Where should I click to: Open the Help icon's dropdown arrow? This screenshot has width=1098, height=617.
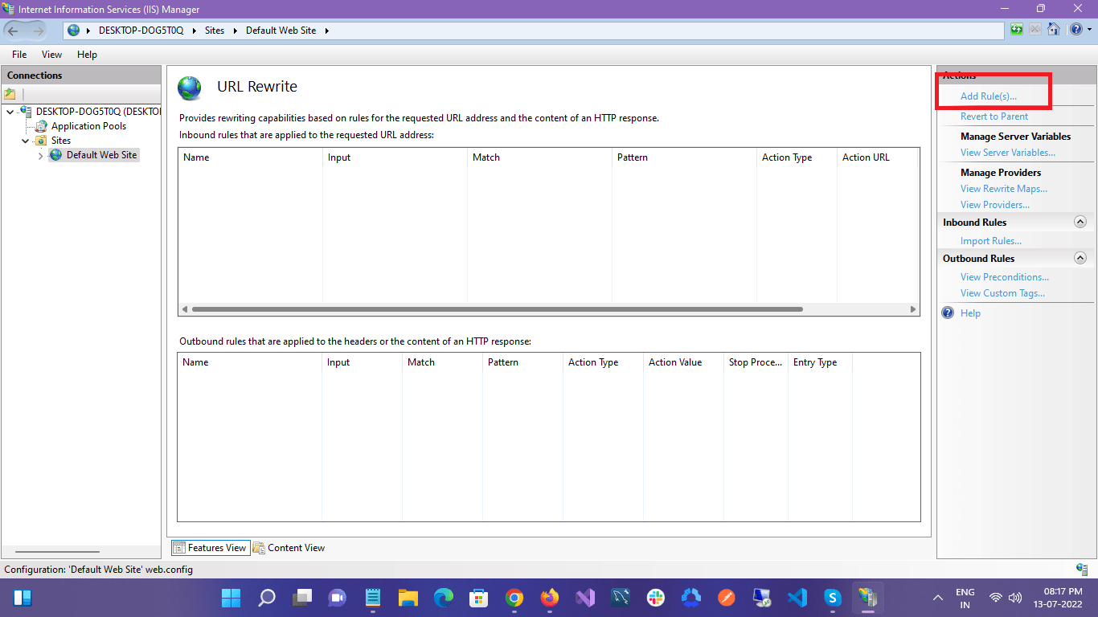coord(1089,30)
